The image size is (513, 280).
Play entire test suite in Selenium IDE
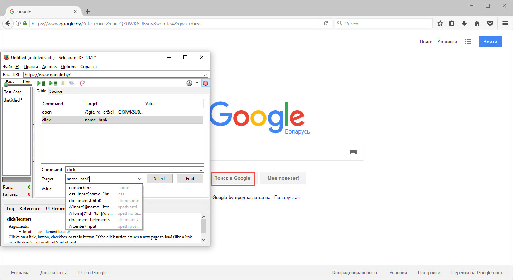41,83
